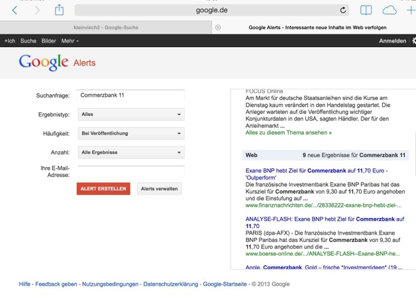Tap the Safari back arrow
Image resolution: width=416 pixels, height=295 pixels.
pyautogui.click(x=15, y=10)
